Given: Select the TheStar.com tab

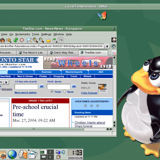Looking at the screenshot, I should 93,52.
